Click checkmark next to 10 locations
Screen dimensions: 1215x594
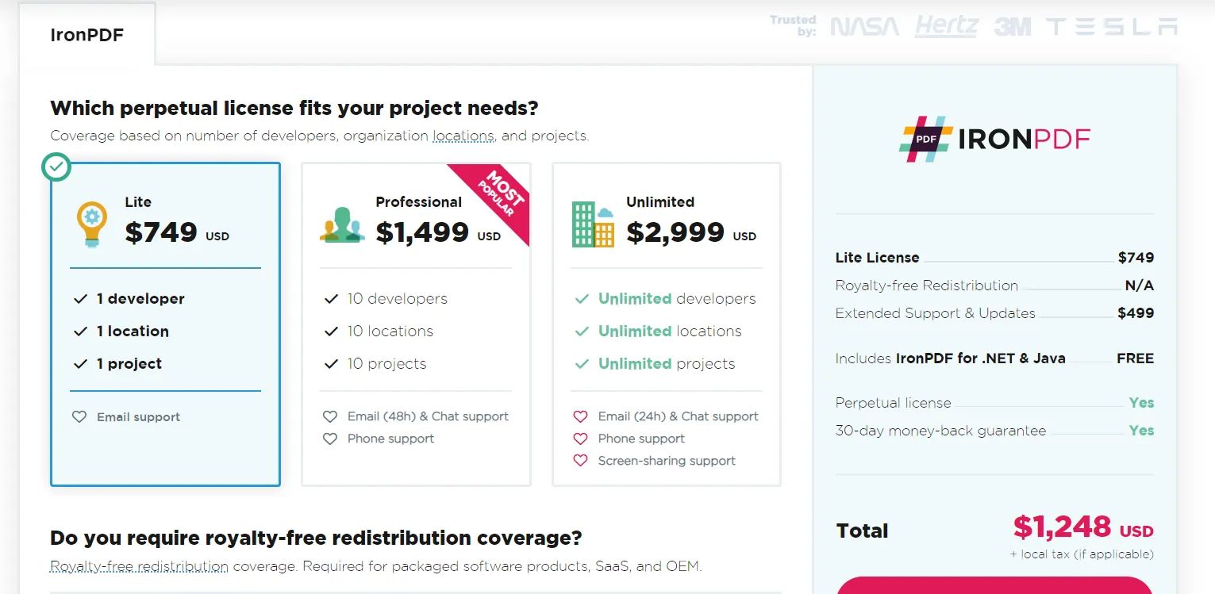pos(331,331)
